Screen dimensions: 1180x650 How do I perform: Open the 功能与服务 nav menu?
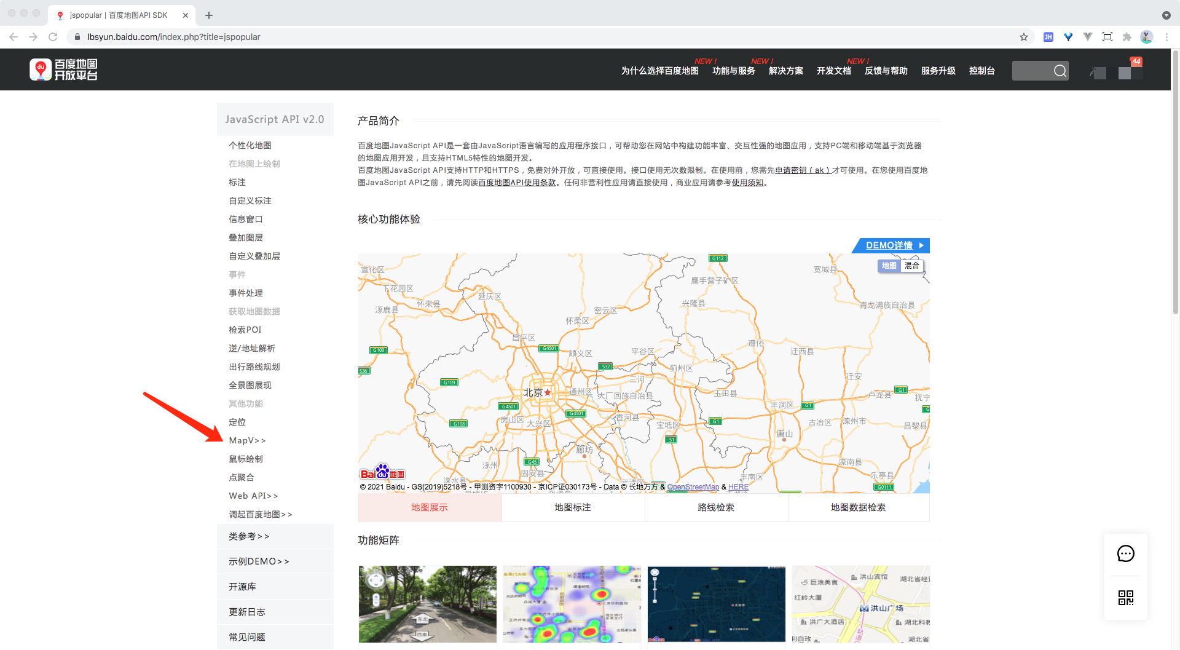(x=734, y=71)
